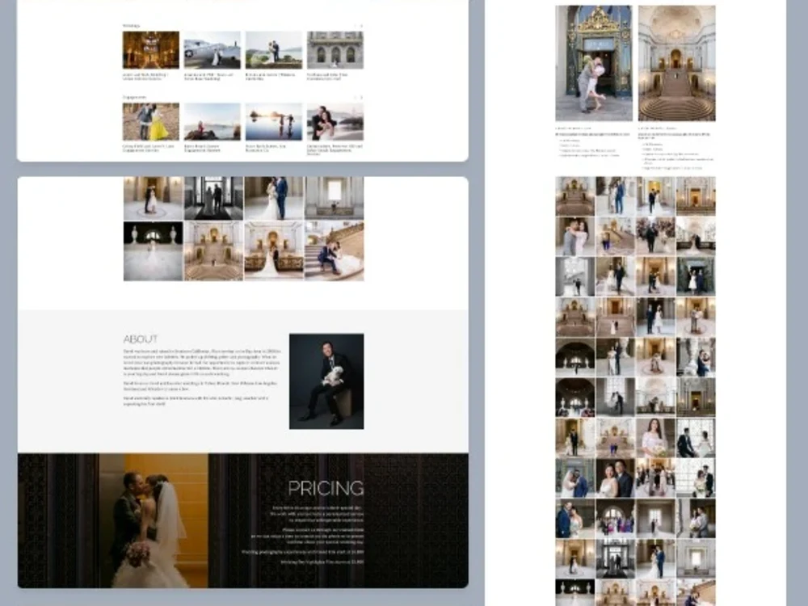808x606 pixels.
Task: Open the Golden Gate bridge couple thumbnail
Action: 335,122
